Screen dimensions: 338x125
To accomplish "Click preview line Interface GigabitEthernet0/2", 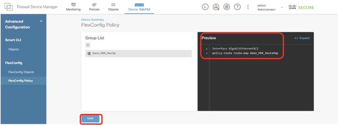I will (235, 49).
